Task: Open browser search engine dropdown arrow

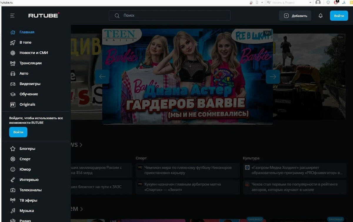Action: (310, 2)
